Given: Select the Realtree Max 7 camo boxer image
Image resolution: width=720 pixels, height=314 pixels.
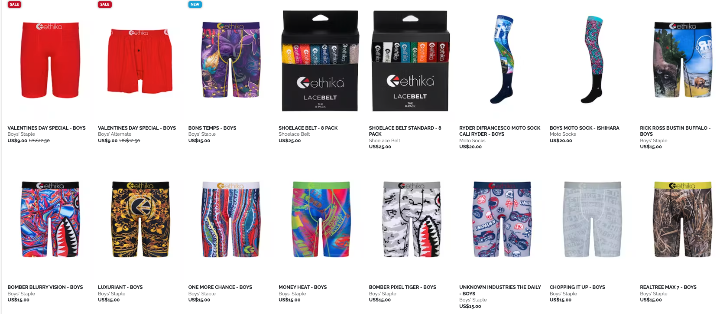Looking at the screenshot, I should 682,219.
